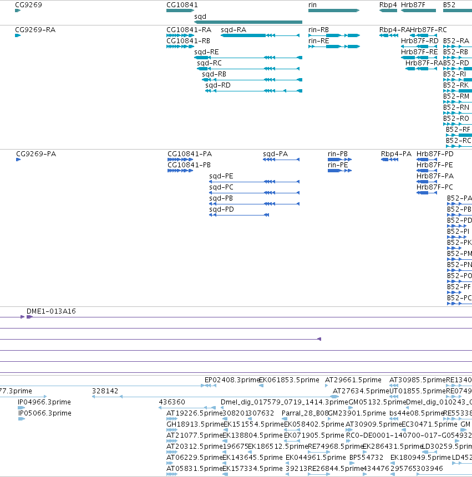Select transcript label CG10841-RB
Viewport: 472px width, 477px height.
188,41
